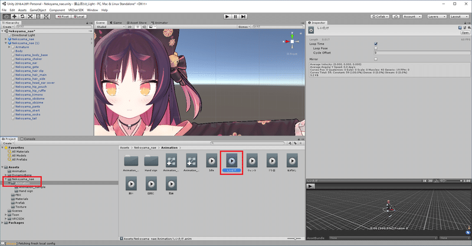Select the Scale tool

(x=31, y=17)
